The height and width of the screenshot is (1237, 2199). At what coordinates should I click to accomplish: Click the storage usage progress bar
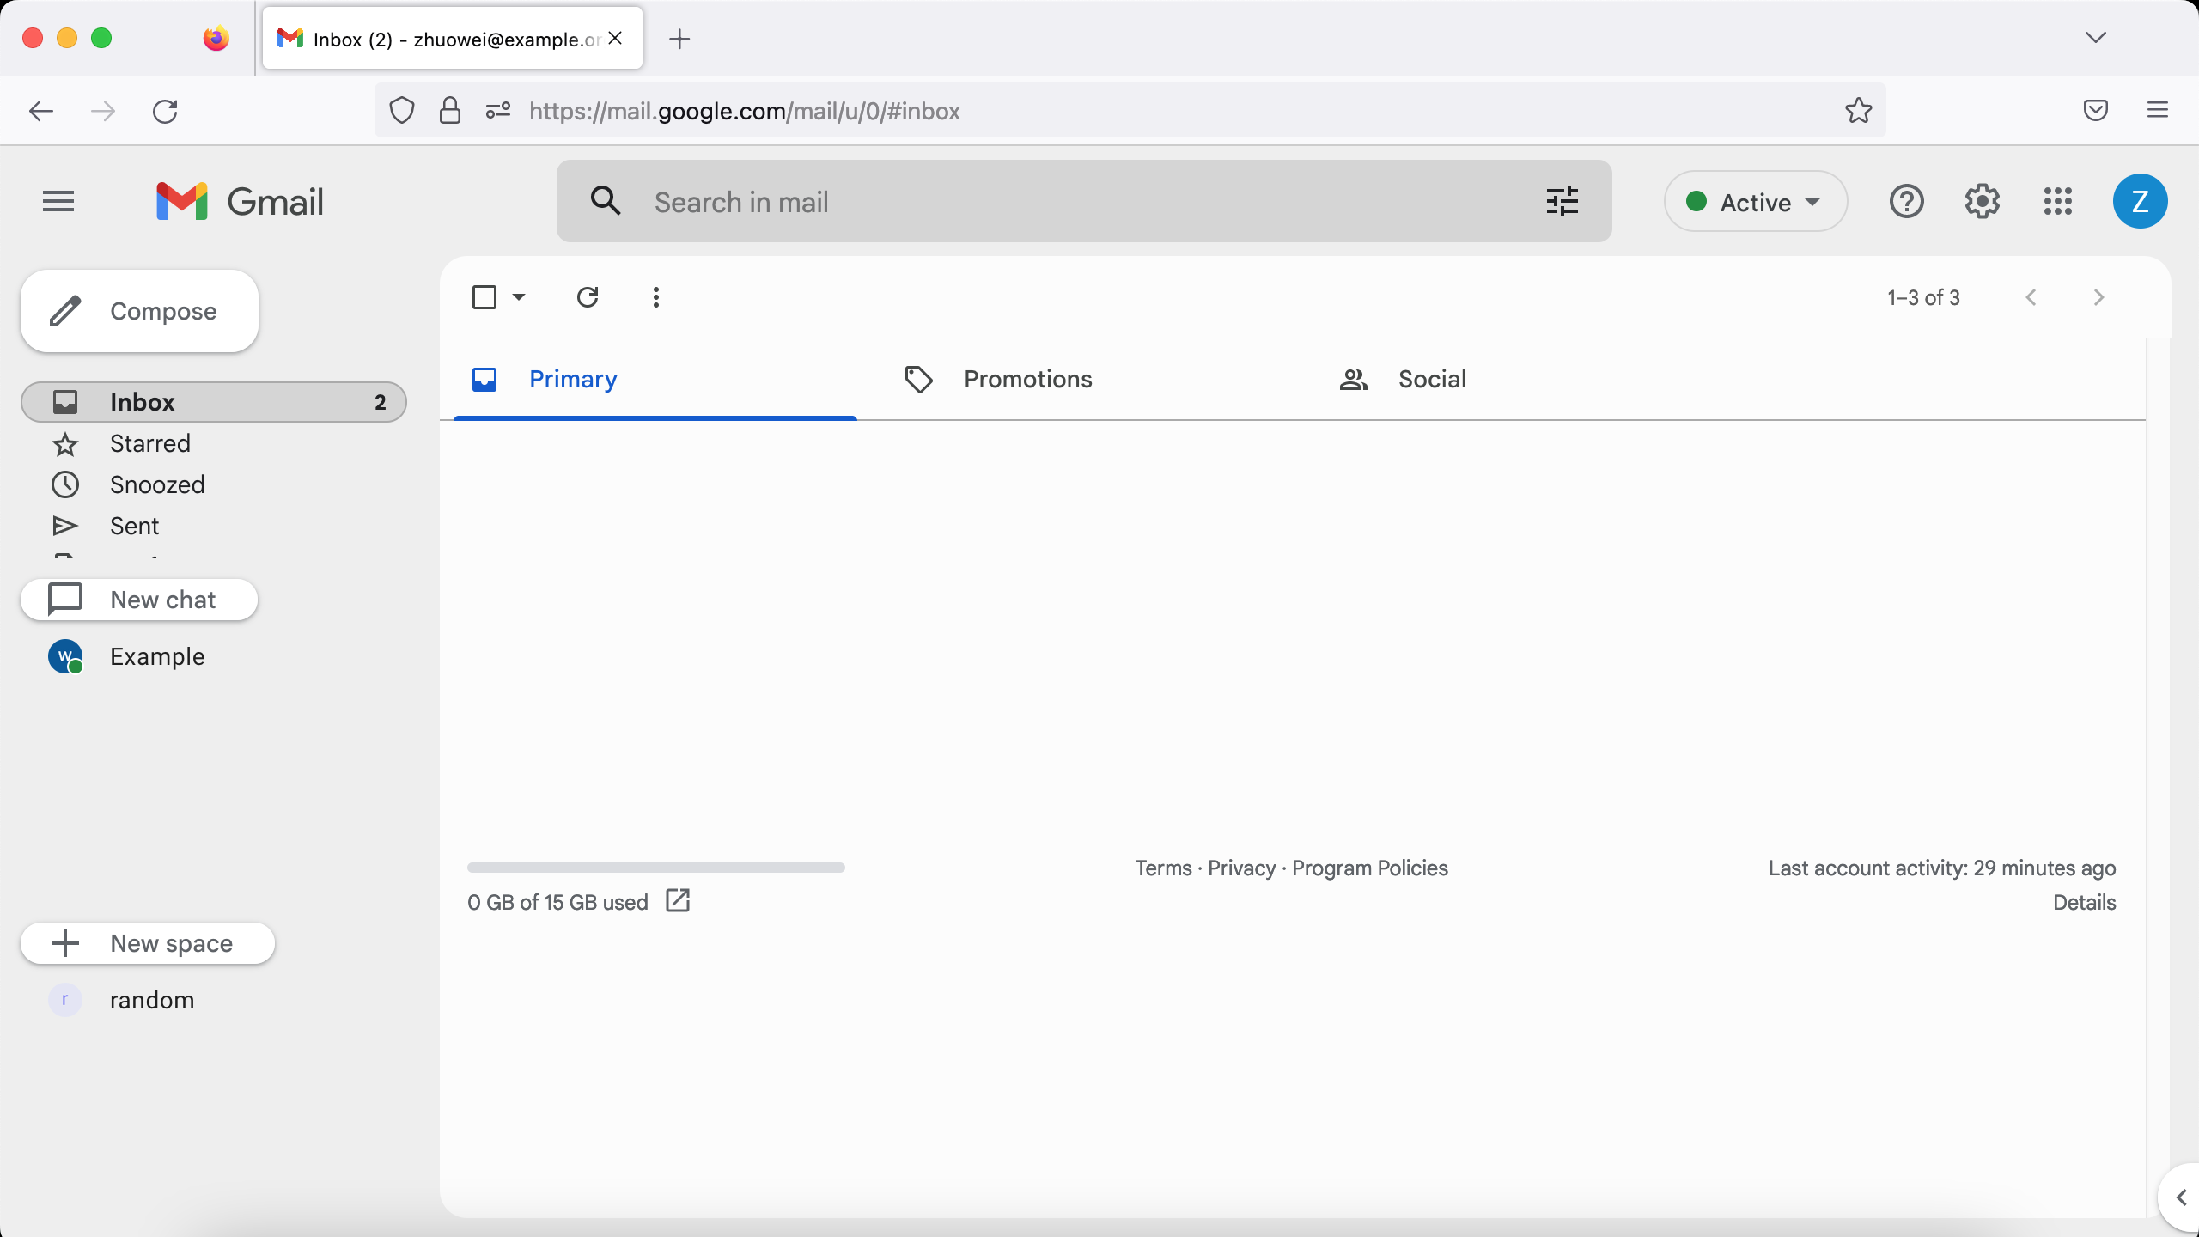tap(655, 868)
